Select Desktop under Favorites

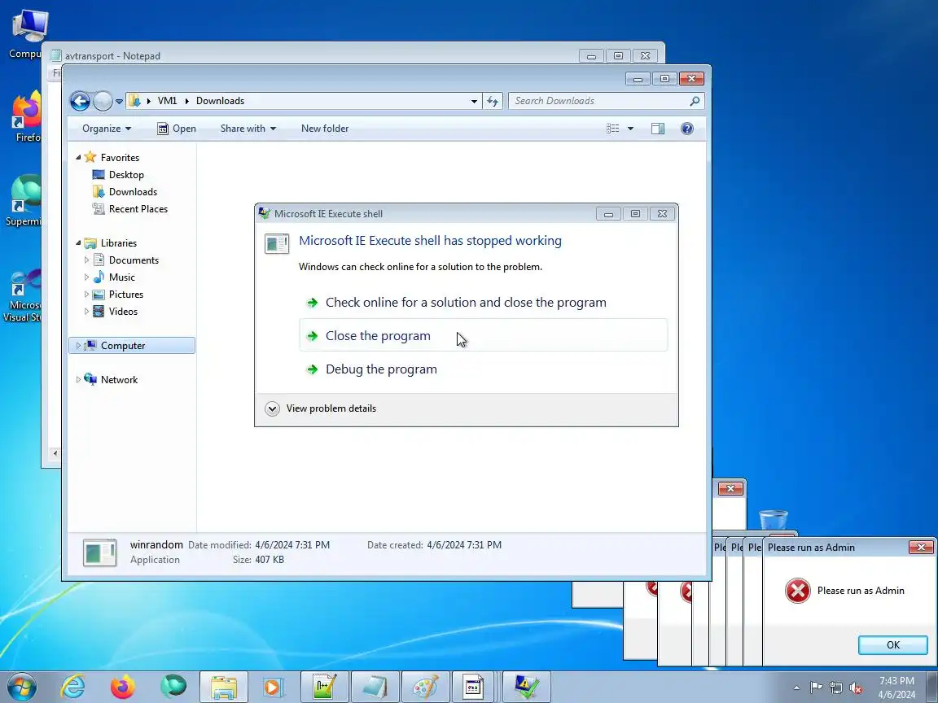[126, 175]
